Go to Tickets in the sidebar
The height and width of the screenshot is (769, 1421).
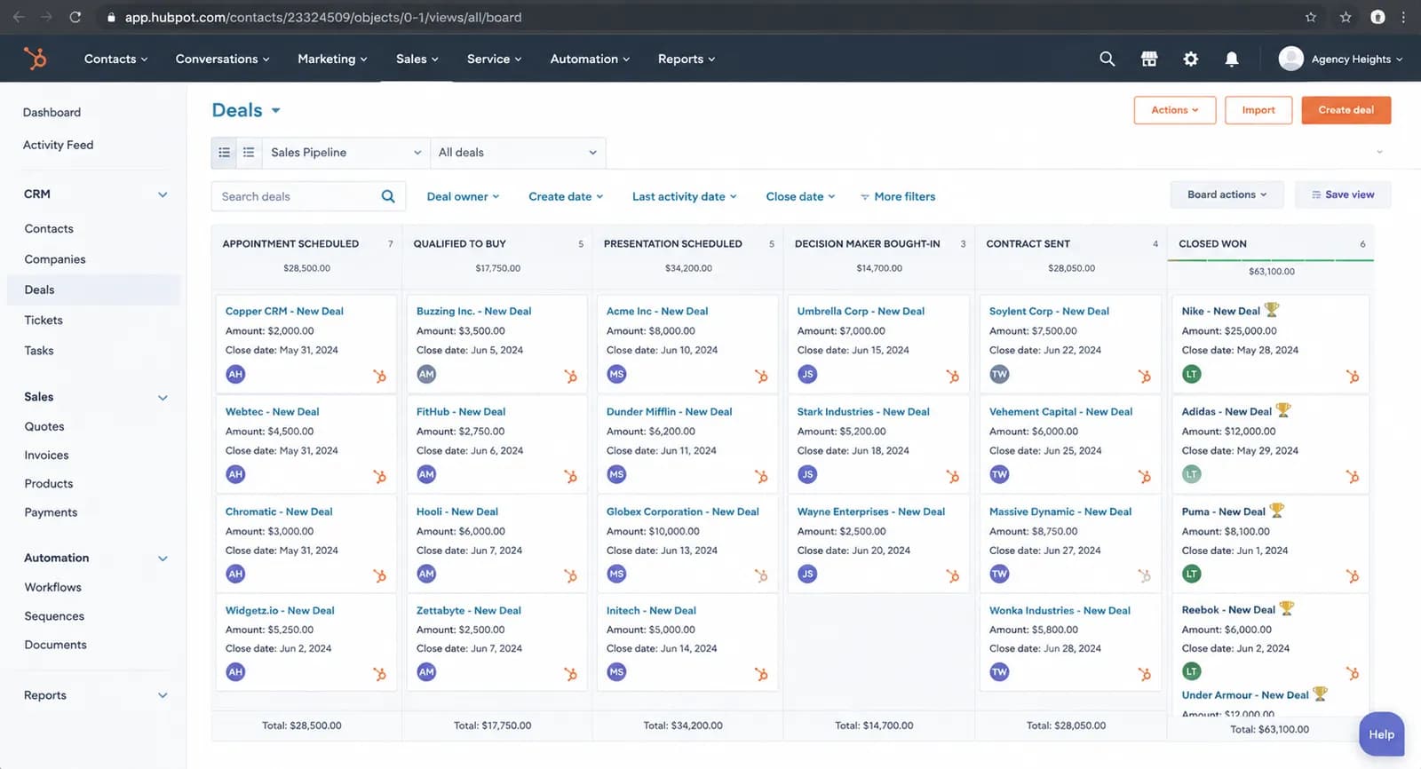click(x=44, y=321)
